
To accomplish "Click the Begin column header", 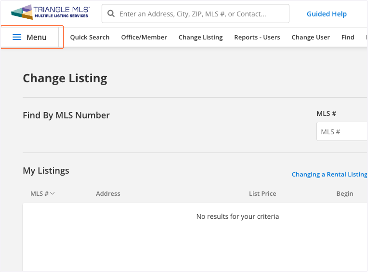I will pos(345,194).
